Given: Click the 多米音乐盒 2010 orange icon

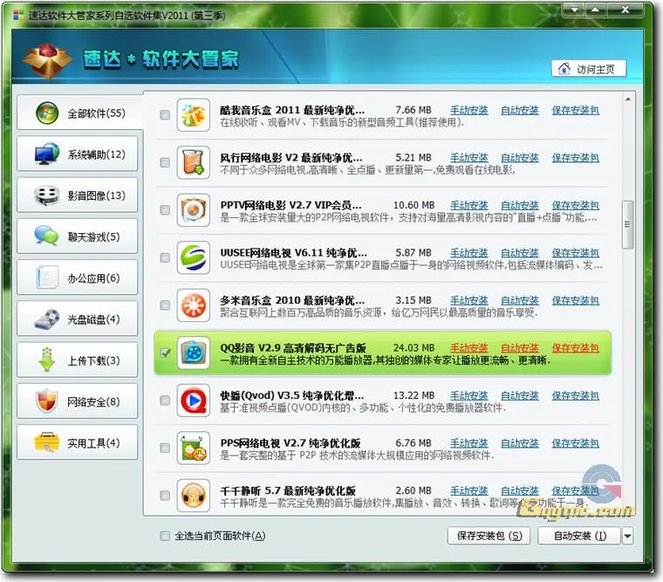Looking at the screenshot, I should click(194, 305).
